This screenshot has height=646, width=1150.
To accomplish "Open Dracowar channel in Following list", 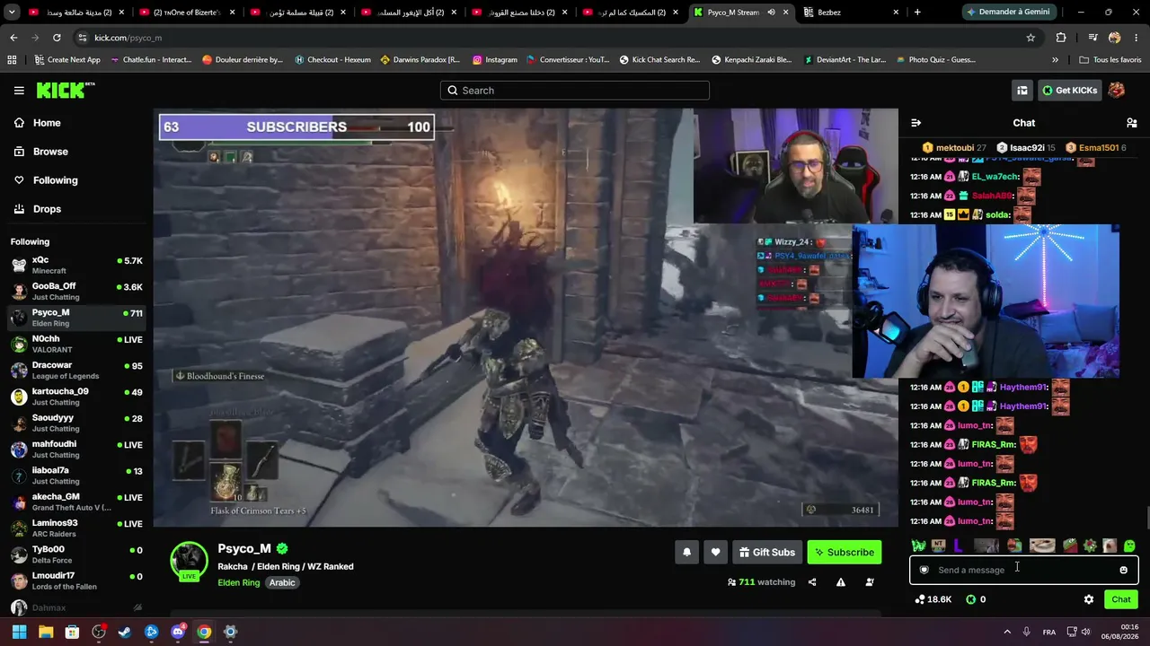I will pos(76,370).
